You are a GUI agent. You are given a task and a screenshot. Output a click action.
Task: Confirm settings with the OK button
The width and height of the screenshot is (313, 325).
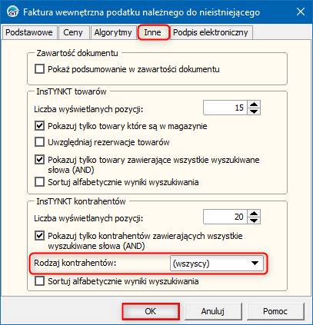(x=151, y=311)
